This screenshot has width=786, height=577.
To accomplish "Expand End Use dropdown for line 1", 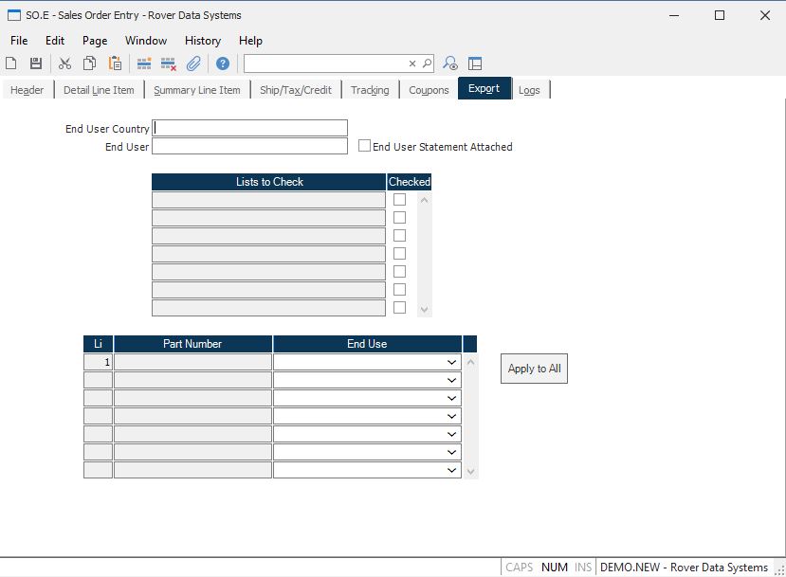I will [x=451, y=362].
